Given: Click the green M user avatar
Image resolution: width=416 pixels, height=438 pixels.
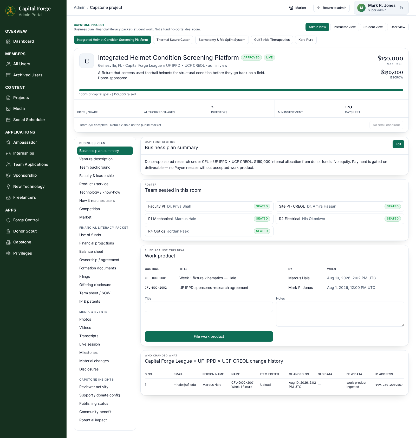Looking at the screenshot, I should pos(361,8).
